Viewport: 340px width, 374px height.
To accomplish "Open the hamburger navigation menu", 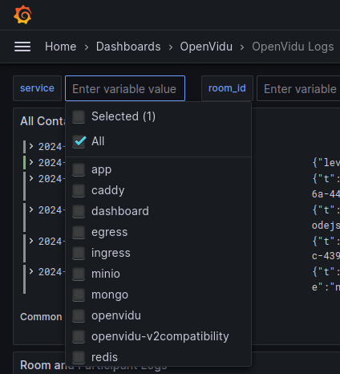I will pos(22,47).
